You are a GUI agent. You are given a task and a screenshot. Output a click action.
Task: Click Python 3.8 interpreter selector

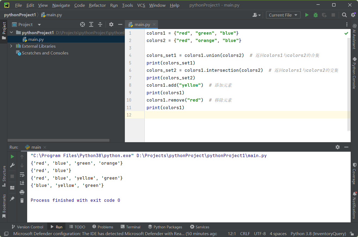point(318,234)
